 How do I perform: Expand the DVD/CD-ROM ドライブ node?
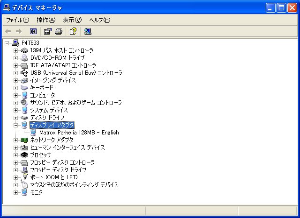point(16,58)
